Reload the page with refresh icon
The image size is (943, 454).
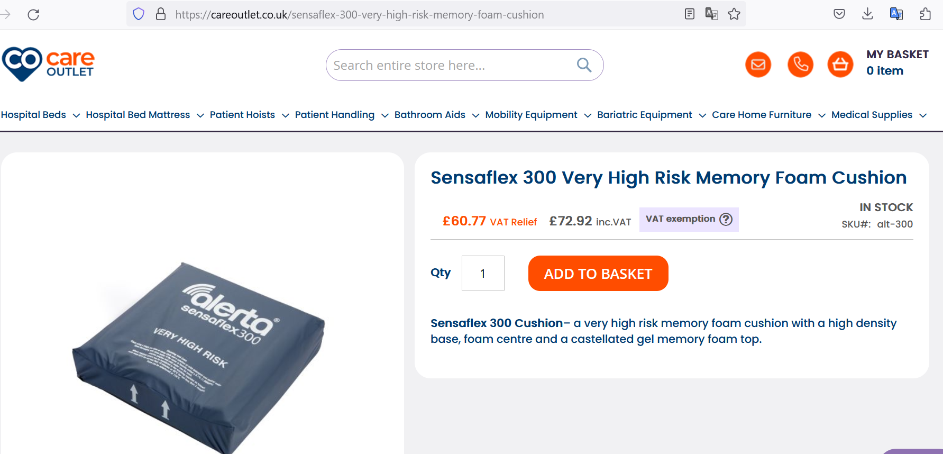coord(33,14)
